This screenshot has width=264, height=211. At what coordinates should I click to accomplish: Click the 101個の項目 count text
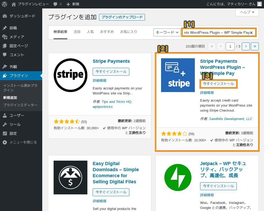tap(195, 46)
